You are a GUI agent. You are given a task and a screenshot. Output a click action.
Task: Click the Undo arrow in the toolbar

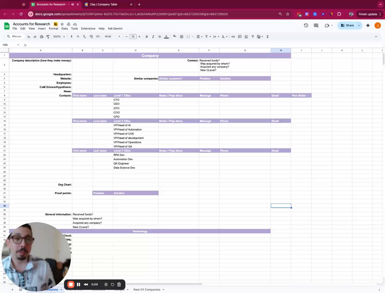[x=29, y=37]
